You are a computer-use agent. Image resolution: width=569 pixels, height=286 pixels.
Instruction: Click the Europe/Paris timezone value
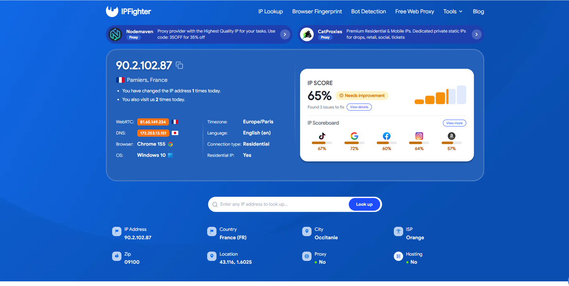(258, 121)
